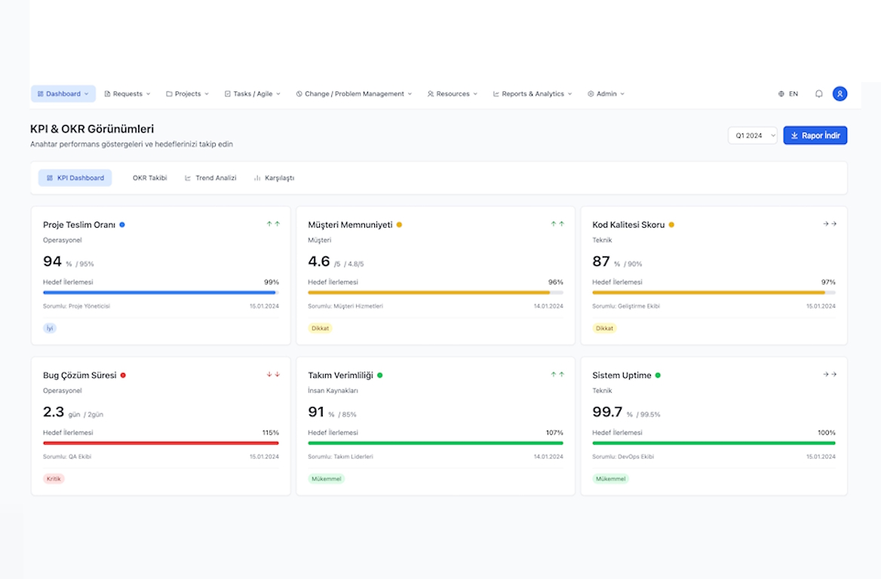Expand Change / Problem Management menu
The image size is (881, 579).
354,94
